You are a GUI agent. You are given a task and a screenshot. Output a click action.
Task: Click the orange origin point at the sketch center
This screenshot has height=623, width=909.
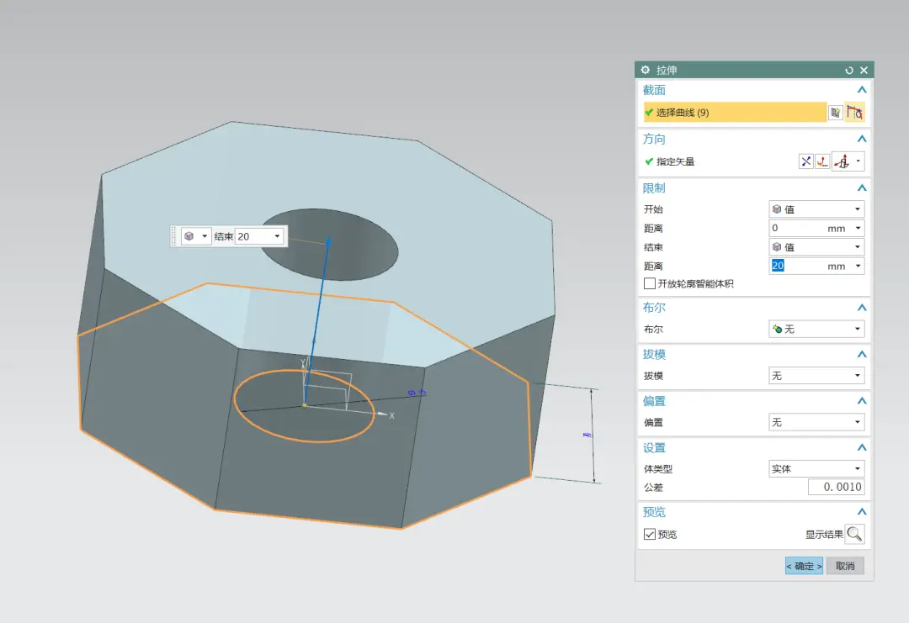point(305,405)
